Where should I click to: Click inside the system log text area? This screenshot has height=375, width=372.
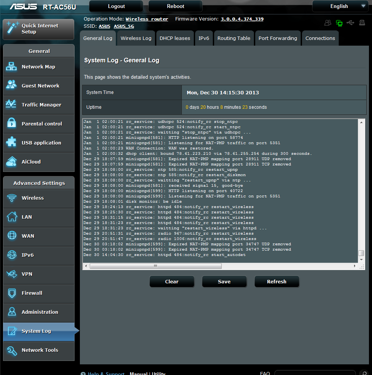(x=220, y=191)
